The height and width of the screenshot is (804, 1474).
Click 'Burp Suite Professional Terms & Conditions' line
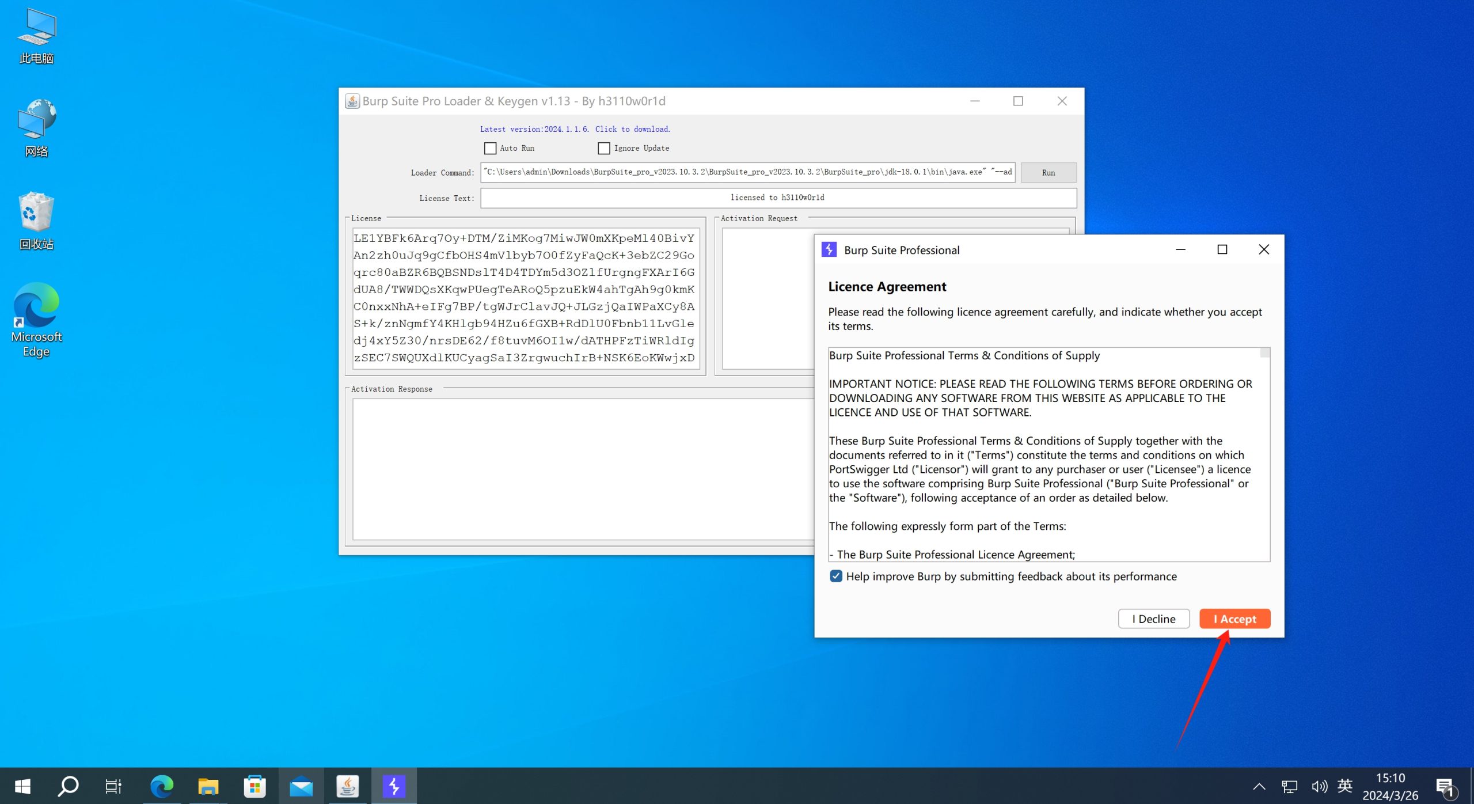pos(964,355)
